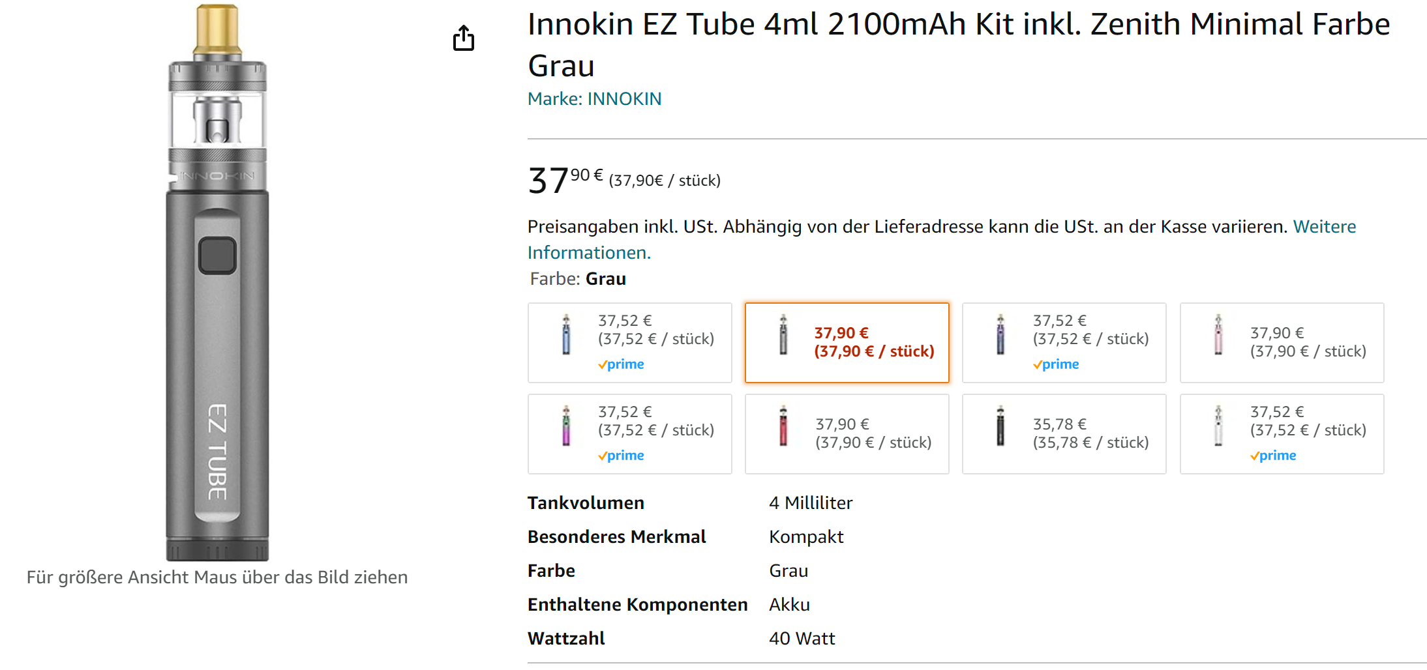Click the prime badge on the rainbow variant
1427x670 pixels.
(x=621, y=456)
